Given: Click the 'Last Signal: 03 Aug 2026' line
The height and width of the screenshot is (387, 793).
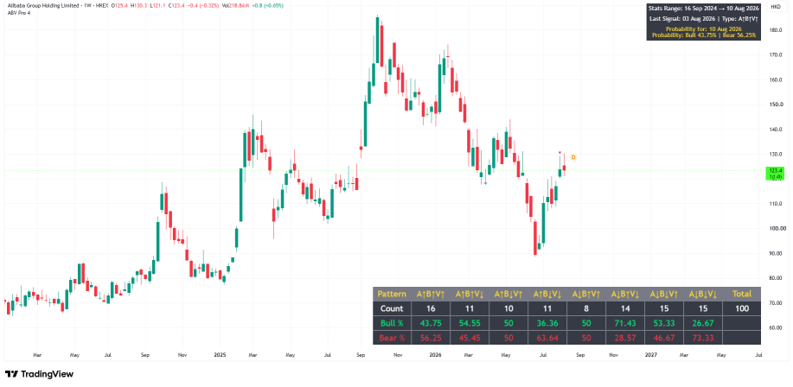Looking at the screenshot, I should click(703, 19).
